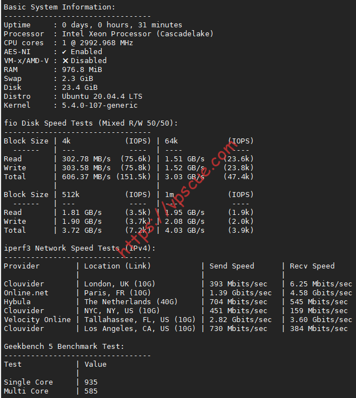
Task: Click the VM-x/AMD-V Disabled cross icon
Action: (x=65, y=61)
